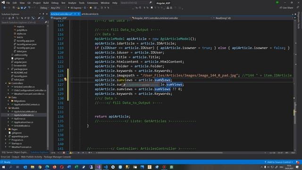Open the Angular_ASP project navigation dropdown
302x170 pixels.
click(x=91, y=18)
